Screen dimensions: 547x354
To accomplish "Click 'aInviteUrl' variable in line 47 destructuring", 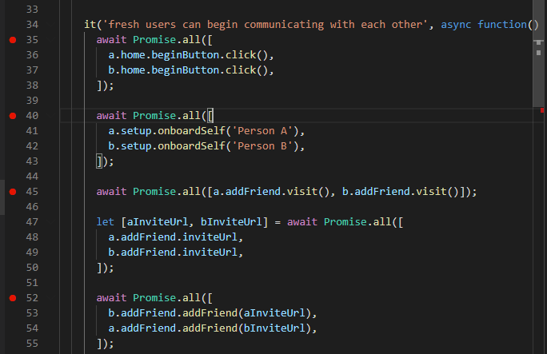I will 158,222.
